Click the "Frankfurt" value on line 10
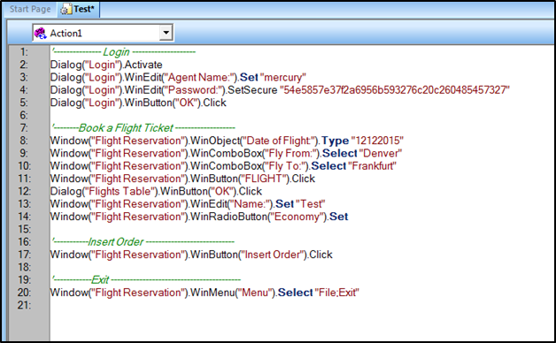 tap(373, 166)
